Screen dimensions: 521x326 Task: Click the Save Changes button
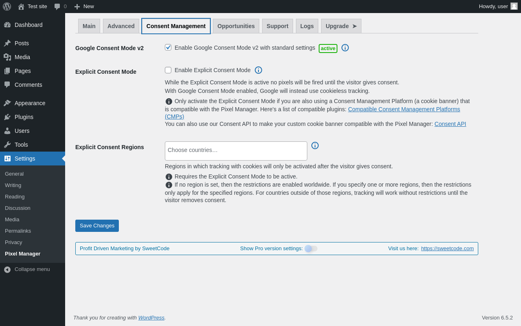(x=97, y=226)
